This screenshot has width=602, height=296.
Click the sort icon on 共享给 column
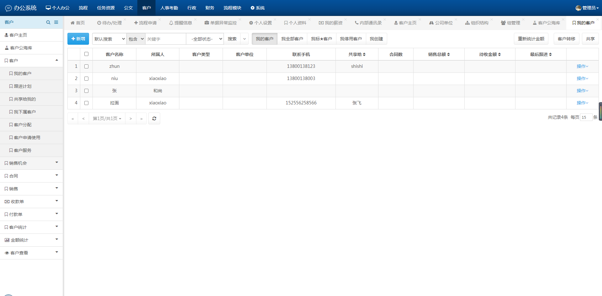364,54
